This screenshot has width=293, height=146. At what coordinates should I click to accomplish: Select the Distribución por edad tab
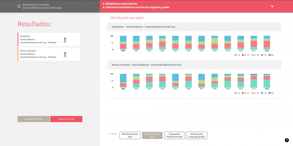[152, 136]
